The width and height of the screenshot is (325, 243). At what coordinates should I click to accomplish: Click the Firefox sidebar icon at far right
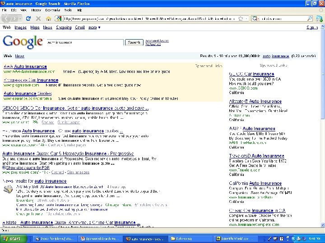point(320,18)
